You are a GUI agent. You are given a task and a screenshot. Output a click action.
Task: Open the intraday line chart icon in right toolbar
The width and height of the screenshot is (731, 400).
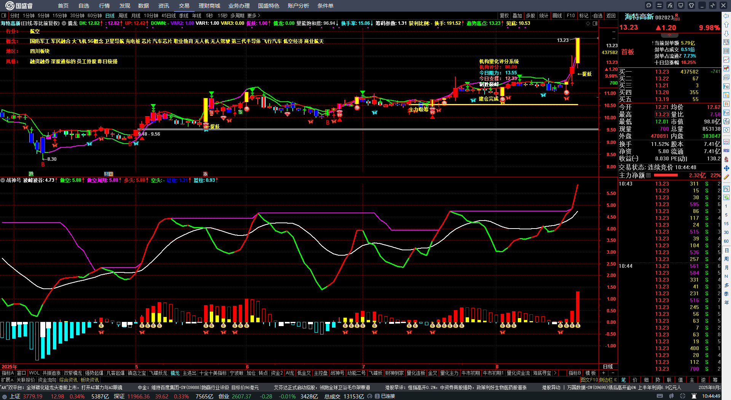point(726,60)
